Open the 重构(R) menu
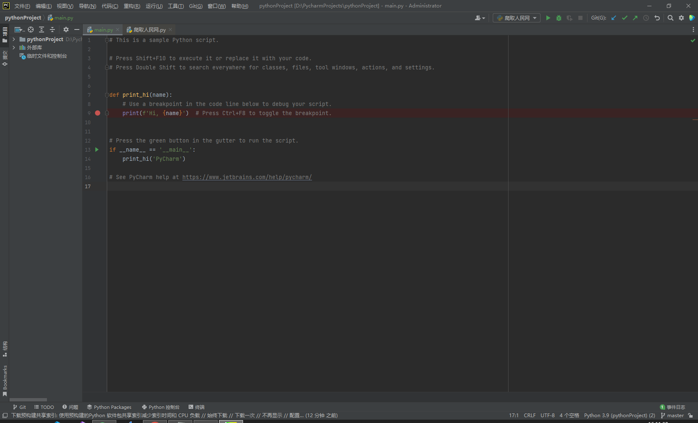698x423 pixels. (x=132, y=6)
